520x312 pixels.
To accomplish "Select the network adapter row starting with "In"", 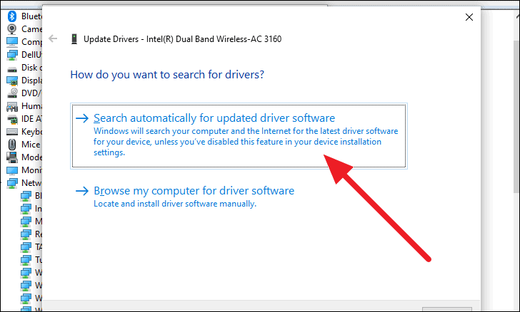I will tap(31, 209).
